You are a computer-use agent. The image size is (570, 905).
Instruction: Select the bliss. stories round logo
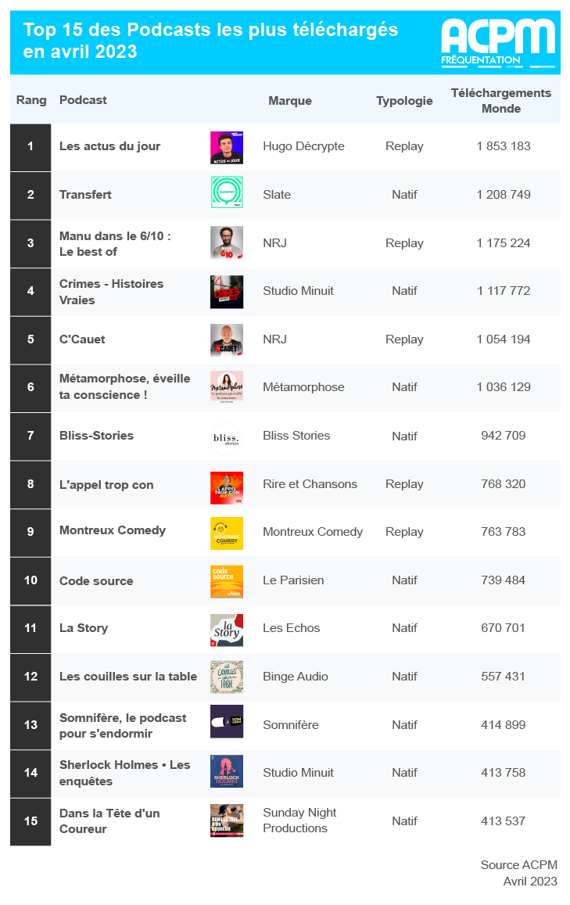226,440
